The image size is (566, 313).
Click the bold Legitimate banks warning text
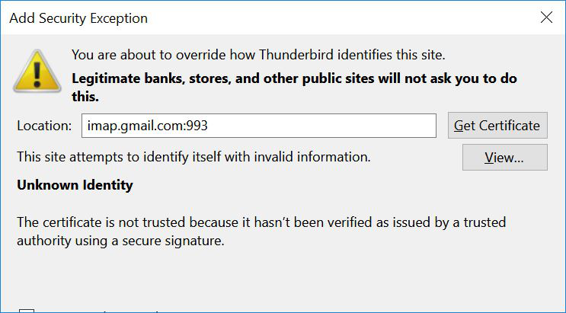pos(294,88)
